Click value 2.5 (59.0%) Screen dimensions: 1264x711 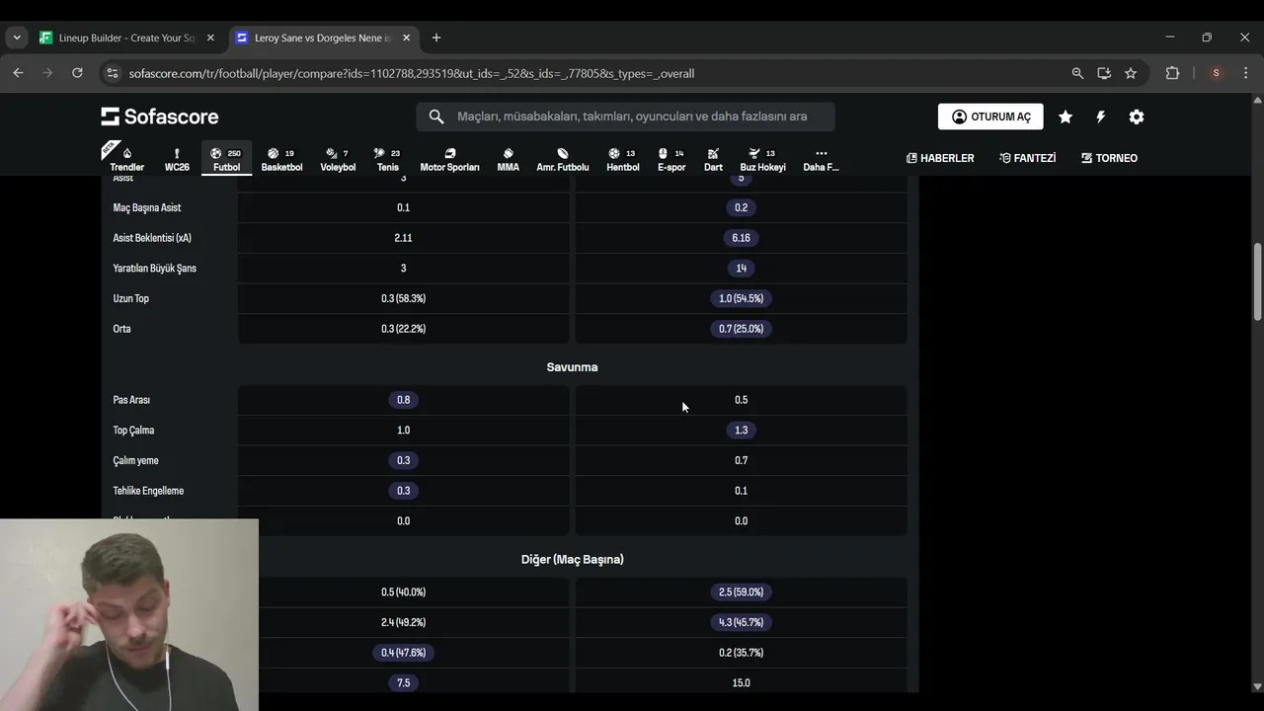click(741, 592)
